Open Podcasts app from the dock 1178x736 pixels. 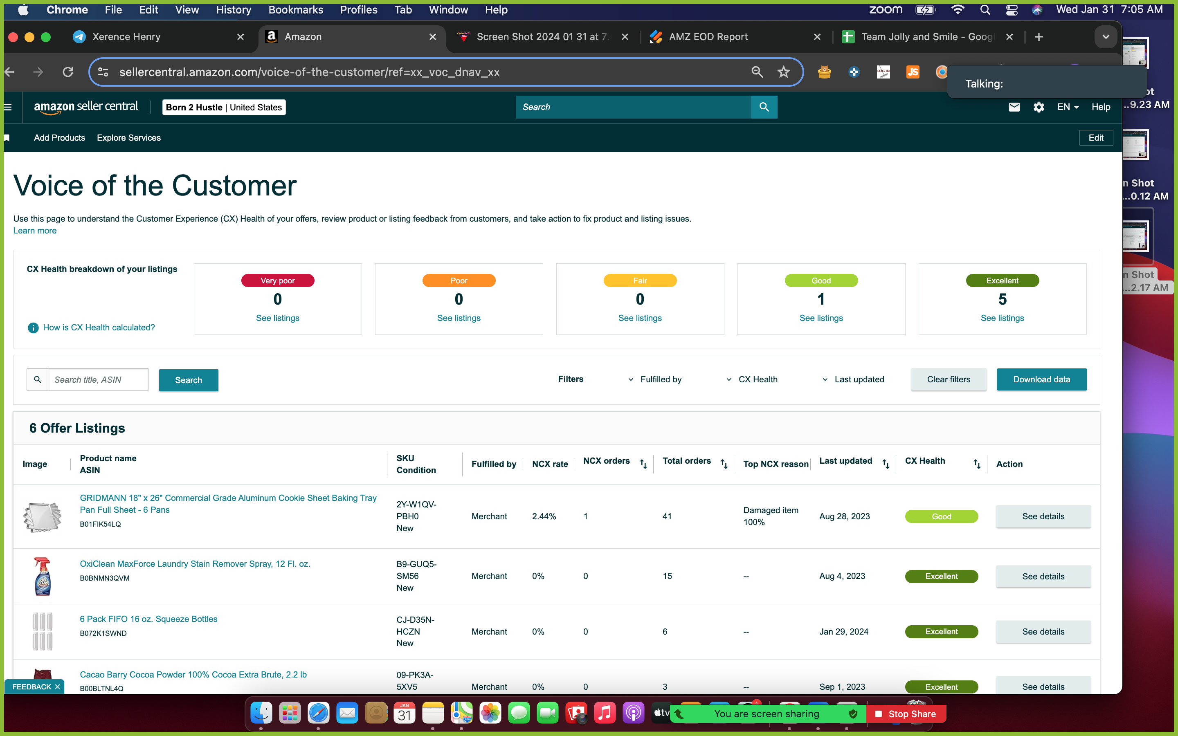(633, 714)
